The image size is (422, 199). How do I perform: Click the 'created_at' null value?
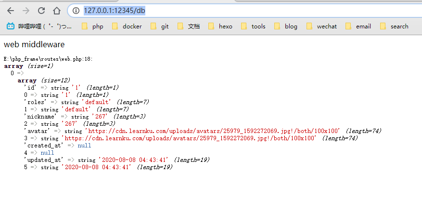[x=84, y=146]
